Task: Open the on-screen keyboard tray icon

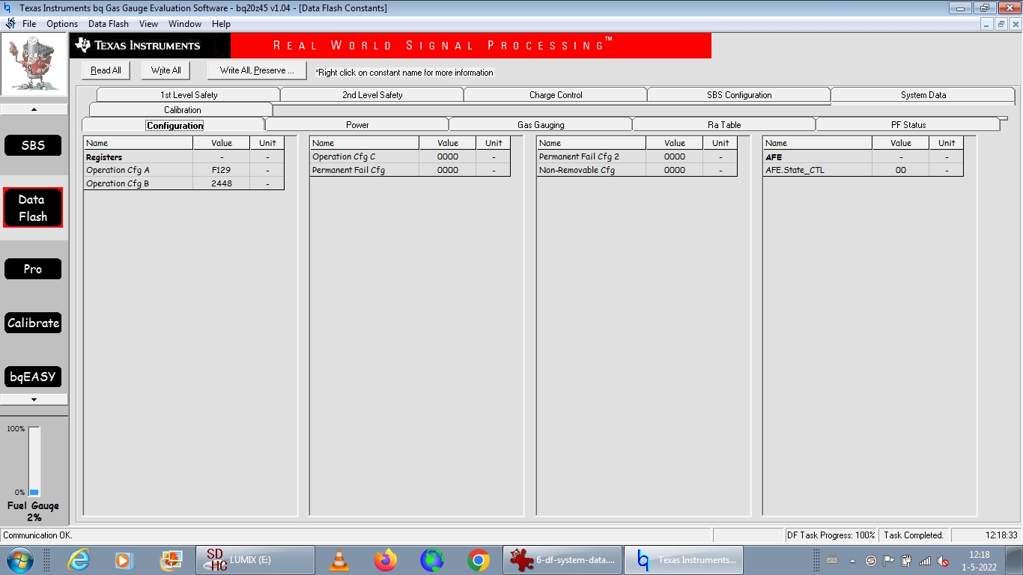Action: click(832, 560)
